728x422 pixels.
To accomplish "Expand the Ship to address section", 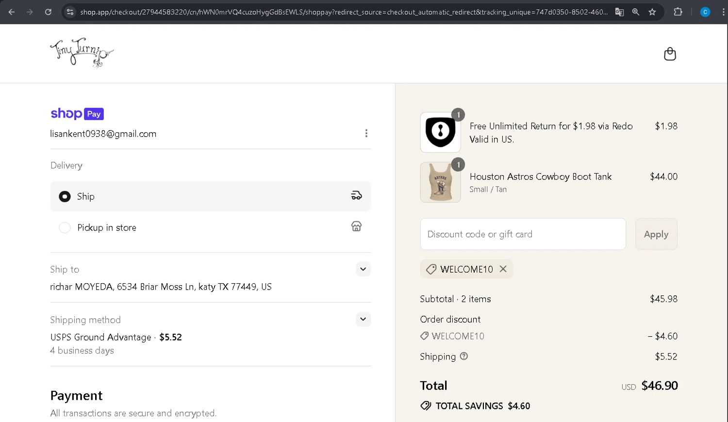I will point(363,269).
